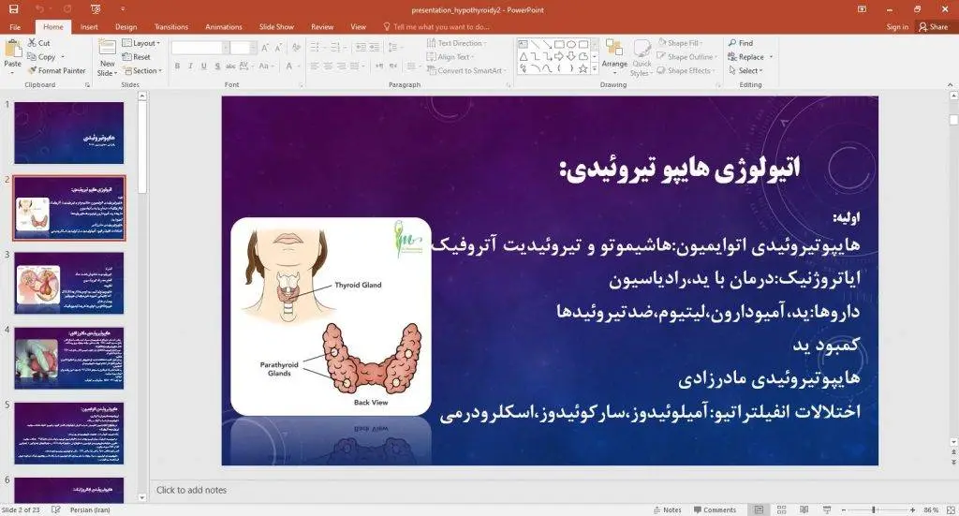Click Replace in Editing group
The image size is (959, 516).
(745, 57)
